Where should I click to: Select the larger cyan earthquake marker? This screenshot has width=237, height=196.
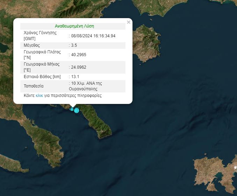click(x=77, y=111)
